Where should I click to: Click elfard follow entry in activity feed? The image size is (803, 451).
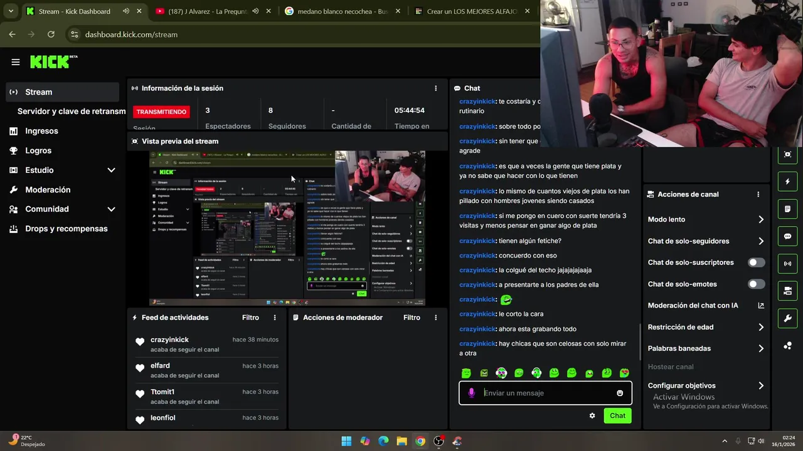207,370
